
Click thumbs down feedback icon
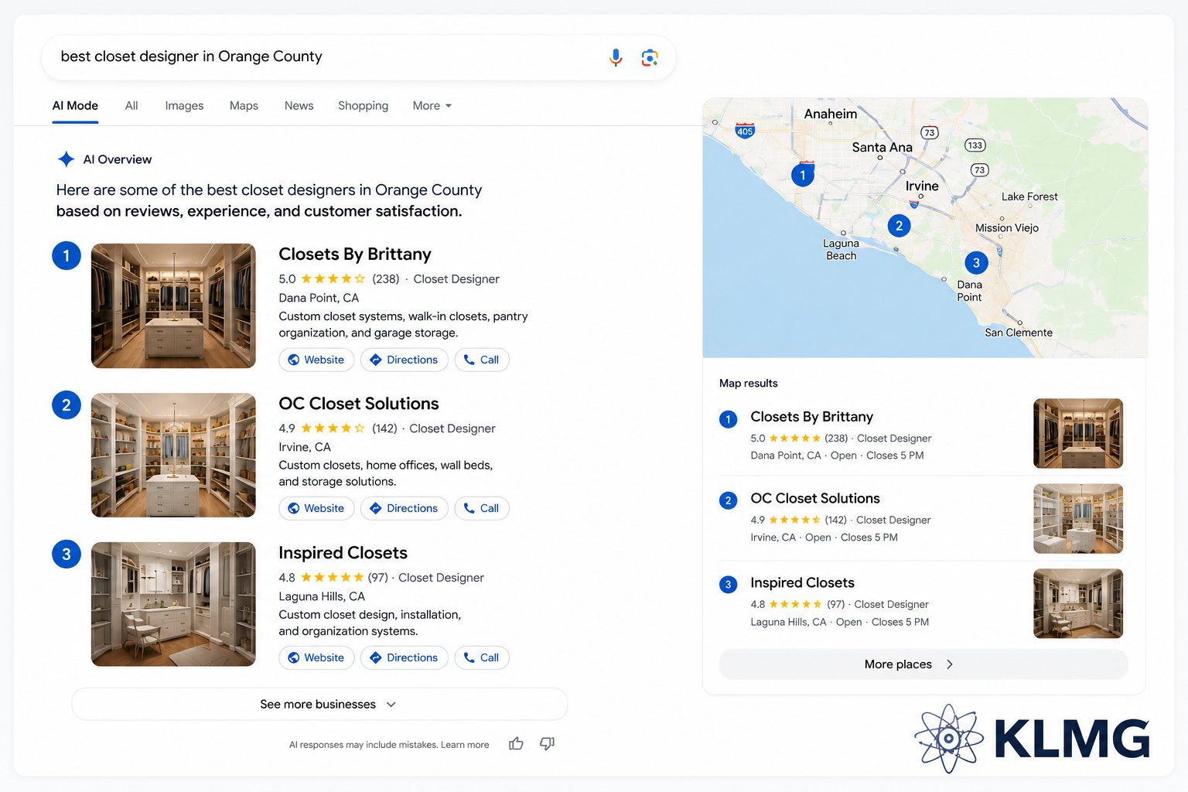point(547,744)
